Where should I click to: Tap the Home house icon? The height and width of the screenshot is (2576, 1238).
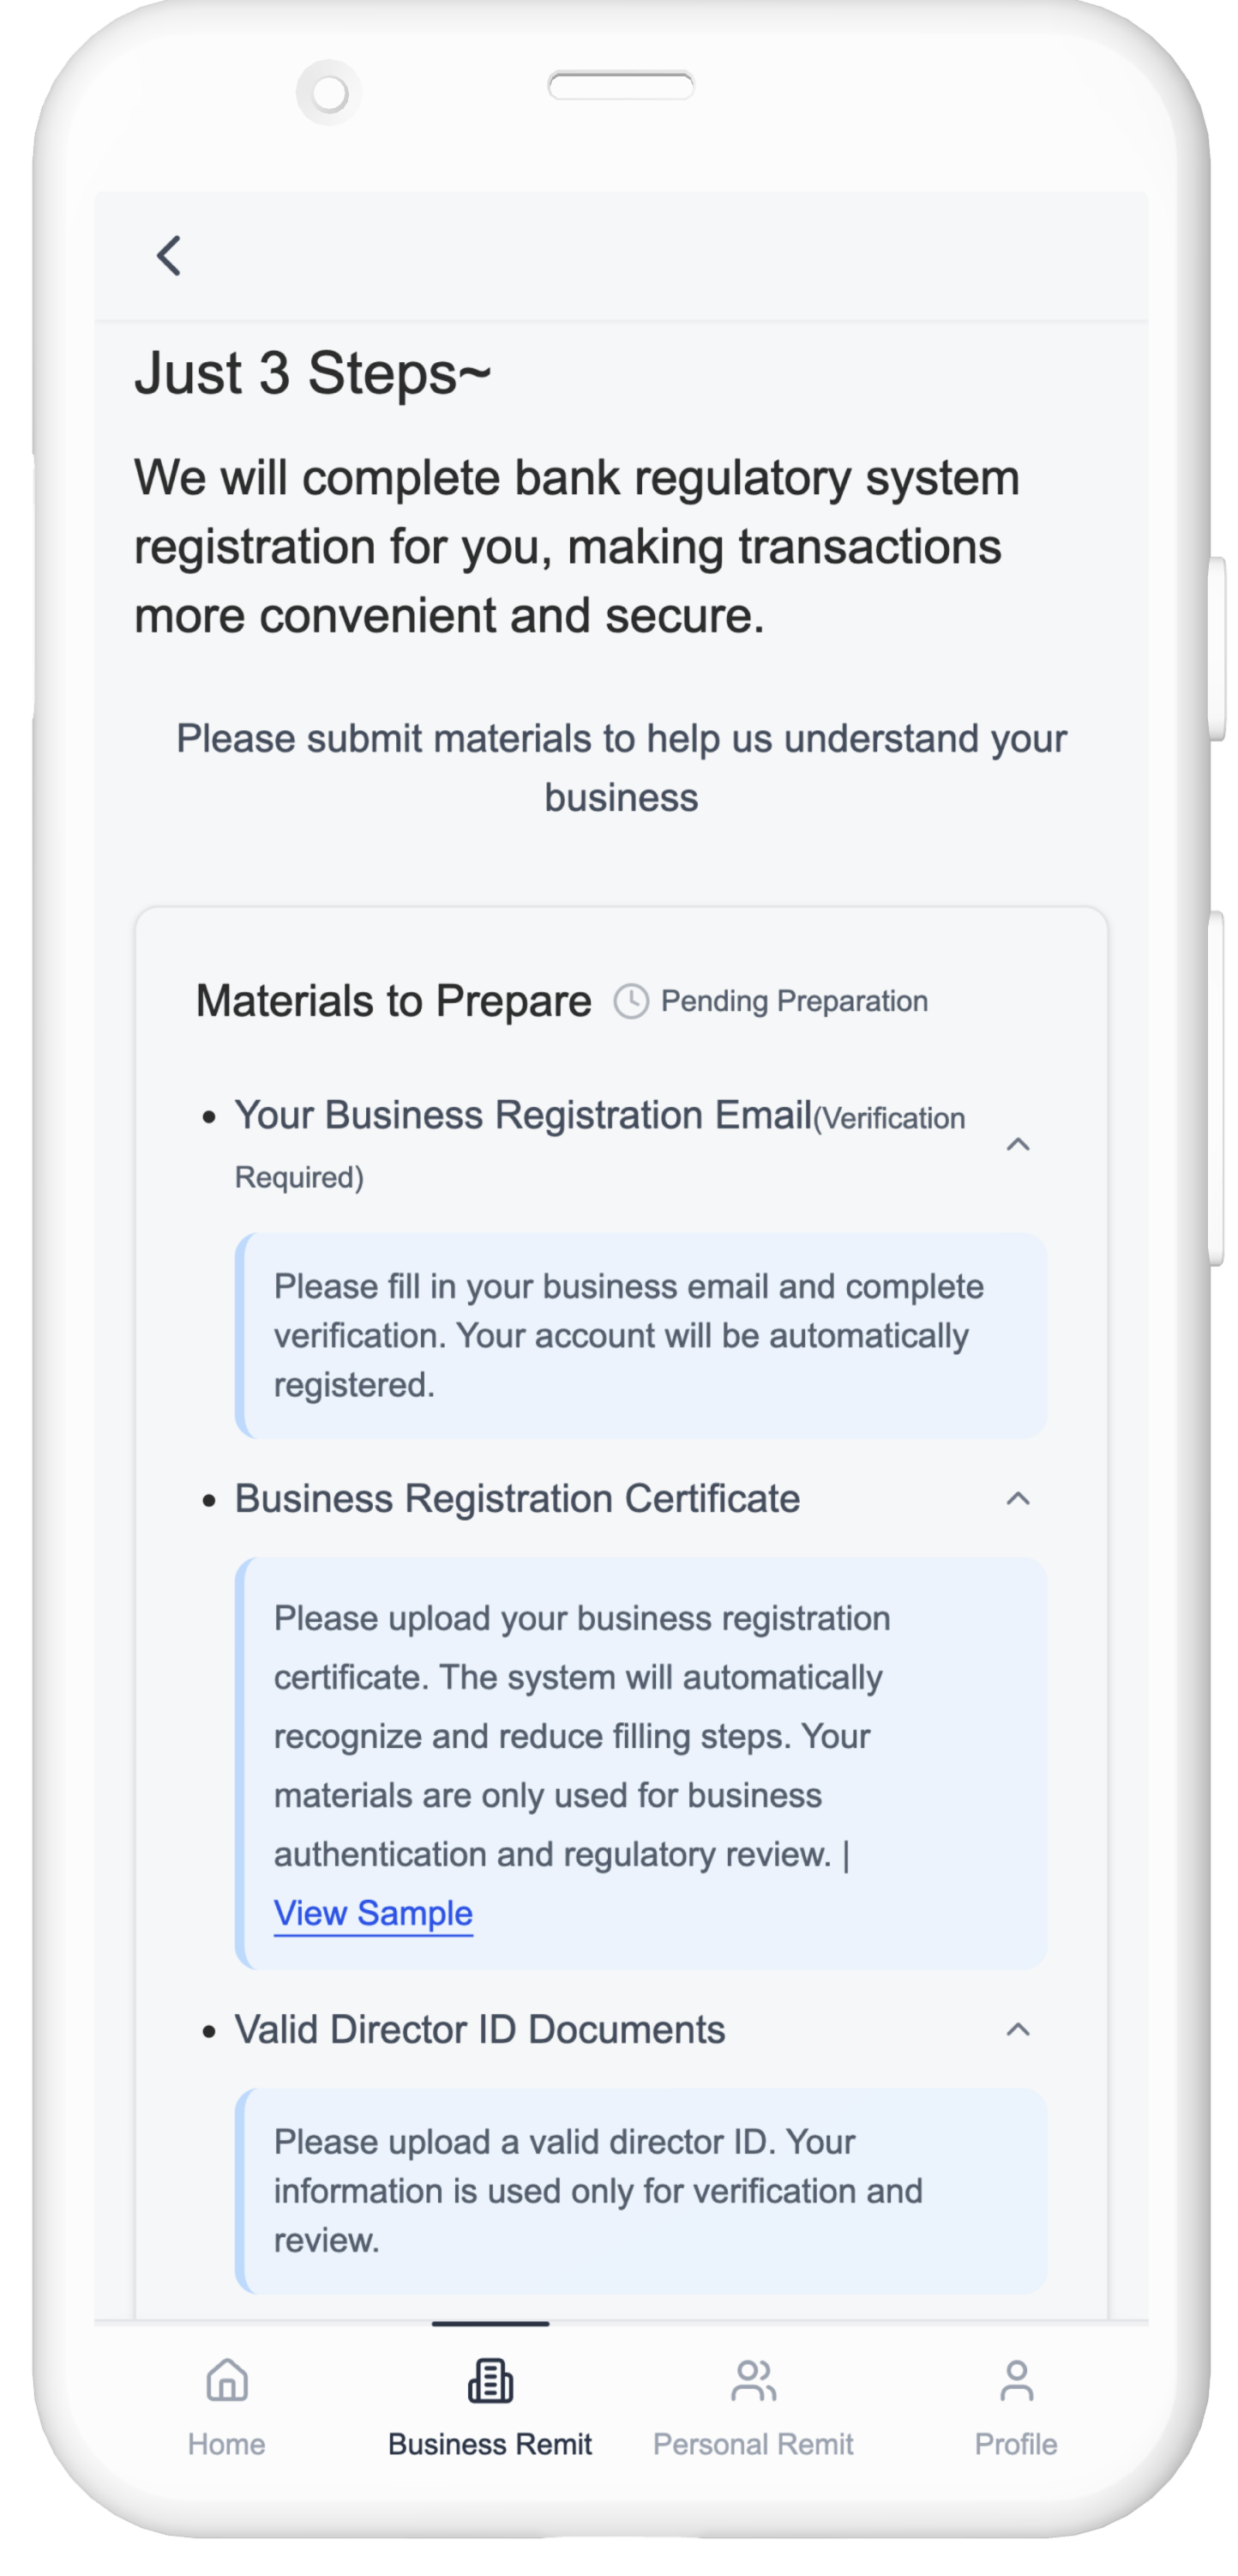[227, 2381]
